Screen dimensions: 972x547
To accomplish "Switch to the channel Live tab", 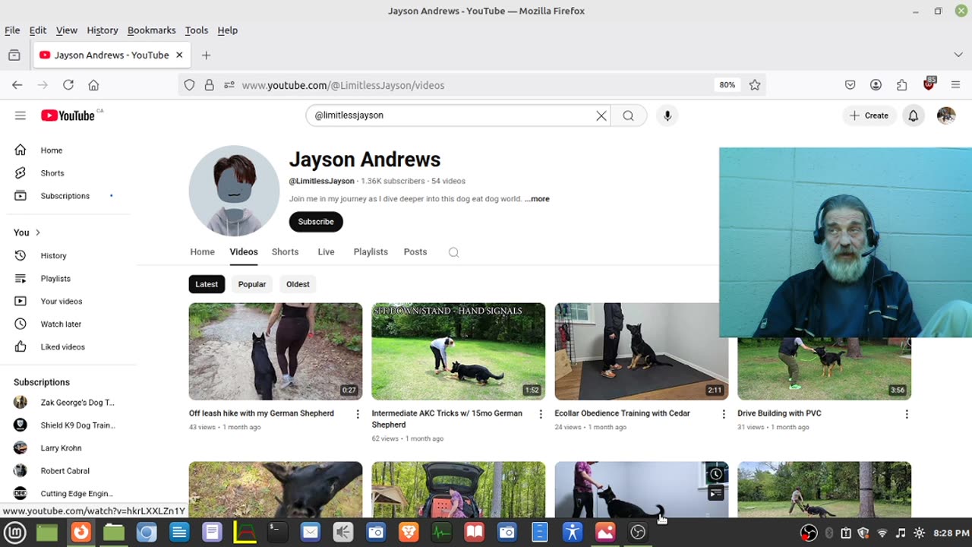I will click(x=326, y=252).
